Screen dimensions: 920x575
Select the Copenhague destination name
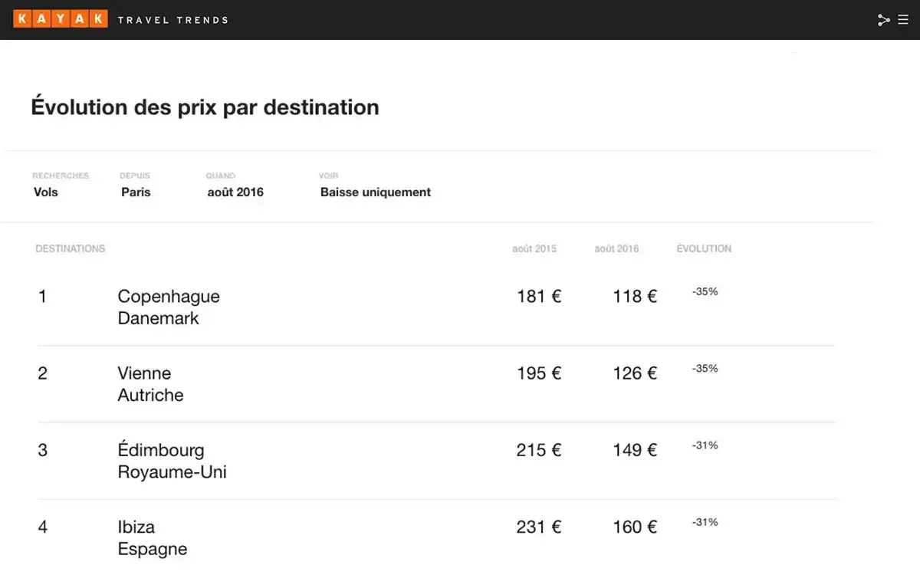point(169,297)
